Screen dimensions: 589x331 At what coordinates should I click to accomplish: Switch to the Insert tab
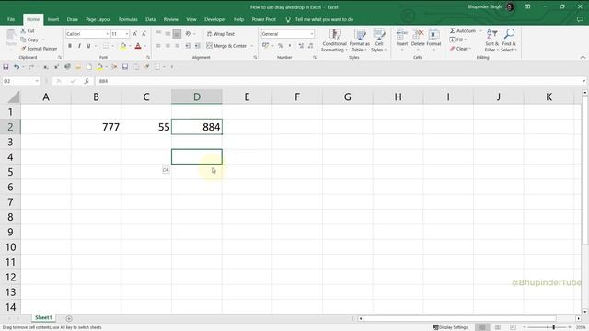pos(53,19)
